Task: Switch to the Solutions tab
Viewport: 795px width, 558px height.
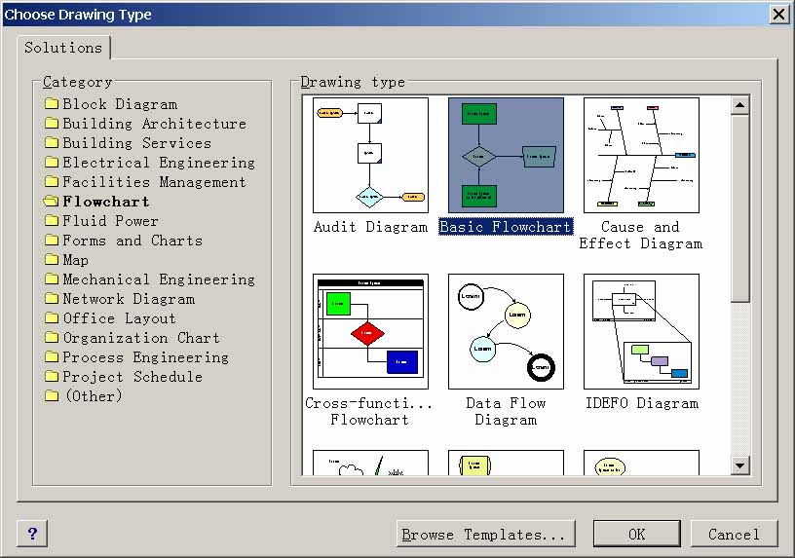Action: click(x=63, y=48)
